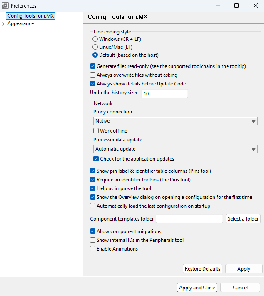Screen dimensions: 264x296
Task: Click the Preferences window gear icon
Action: 5,6
